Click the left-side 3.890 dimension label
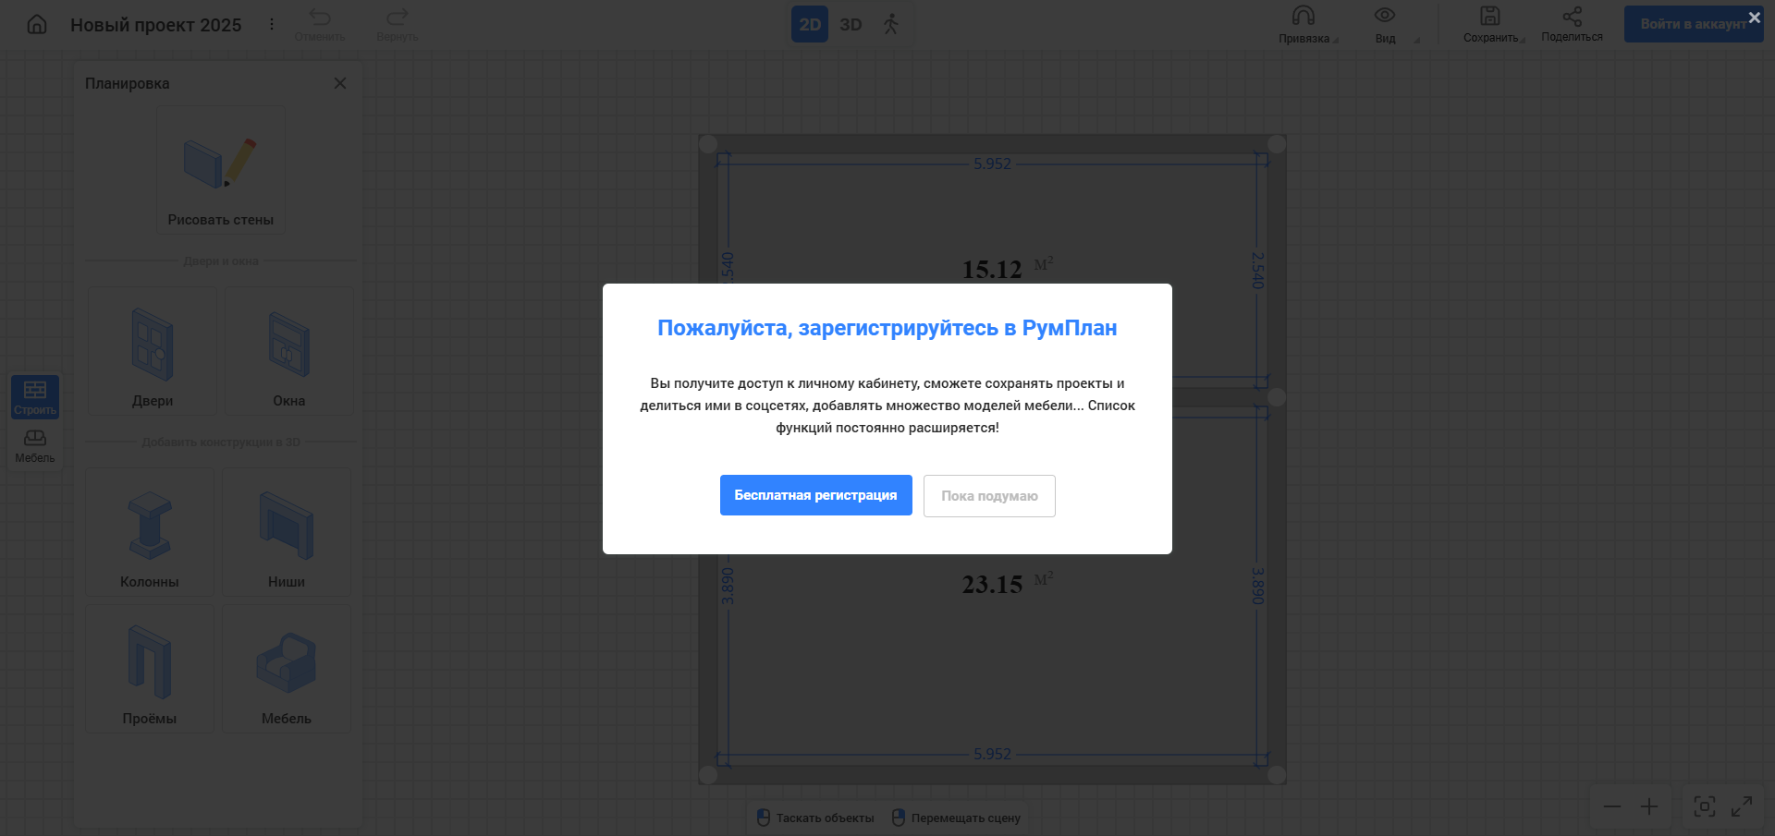This screenshot has height=836, width=1775. click(x=728, y=586)
